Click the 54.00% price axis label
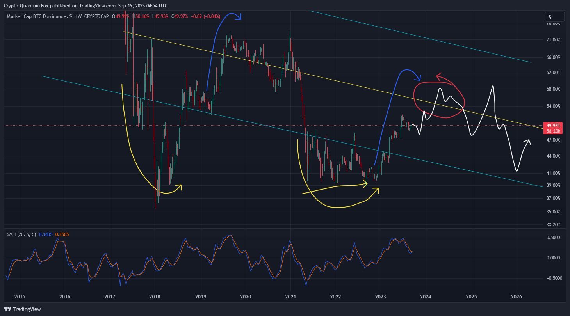This screenshot has height=316, width=570. [554, 106]
